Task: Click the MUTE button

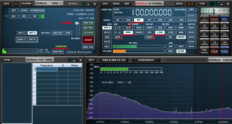Action: click(x=107, y=42)
